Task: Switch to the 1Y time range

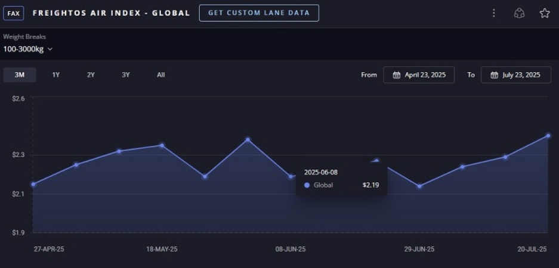Action: coord(56,74)
